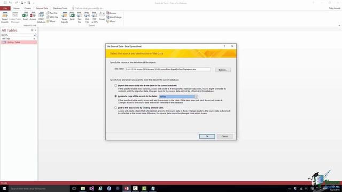Screen dimensions: 342x192
Task: Open Internet Explorer from the taskbar
Action: pyautogui.click(x=100, y=188)
